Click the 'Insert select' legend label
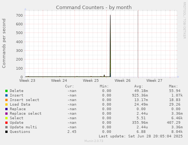Viewport: 188px width, 145px height. (25, 100)
